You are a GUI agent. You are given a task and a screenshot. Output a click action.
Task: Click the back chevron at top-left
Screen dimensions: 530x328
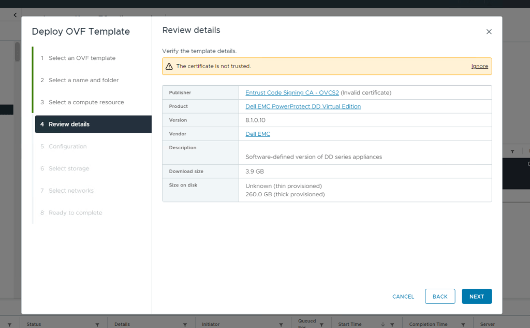[15, 15]
